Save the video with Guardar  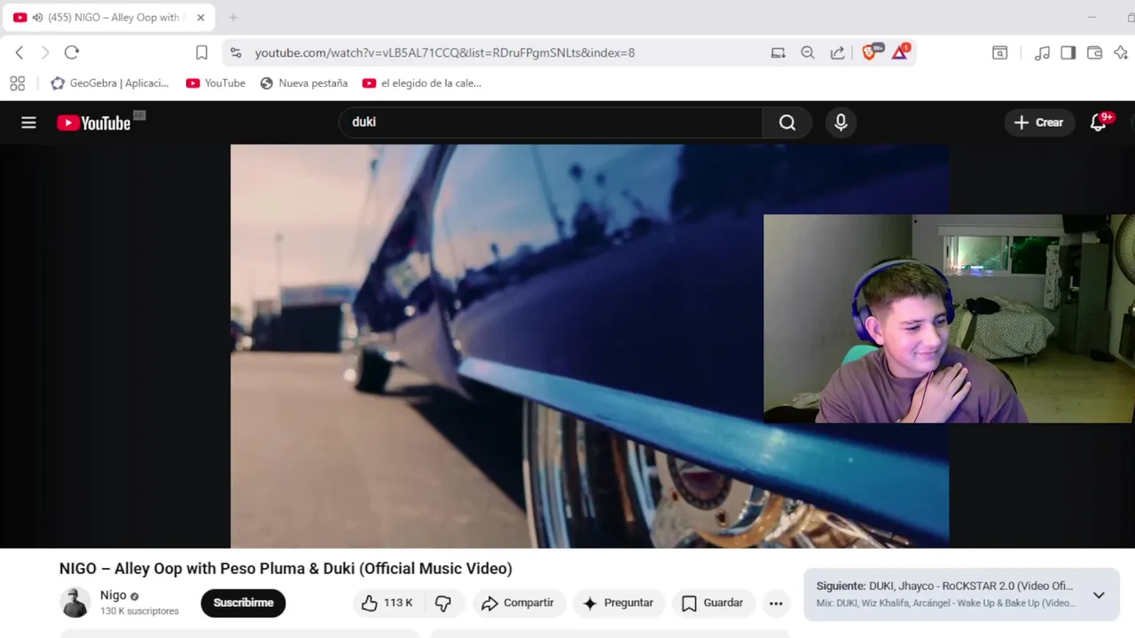(713, 603)
